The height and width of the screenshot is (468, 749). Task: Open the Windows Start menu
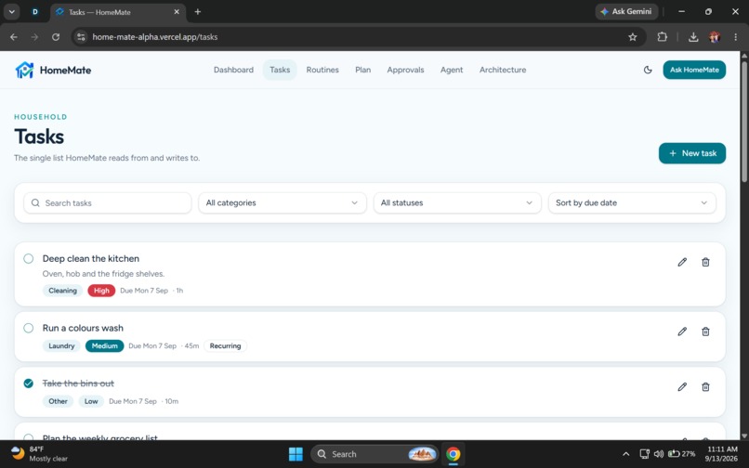click(x=296, y=454)
